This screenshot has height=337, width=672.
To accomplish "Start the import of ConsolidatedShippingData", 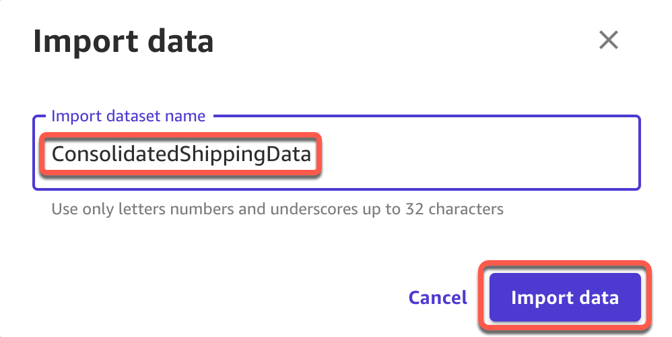I will click(x=564, y=297).
